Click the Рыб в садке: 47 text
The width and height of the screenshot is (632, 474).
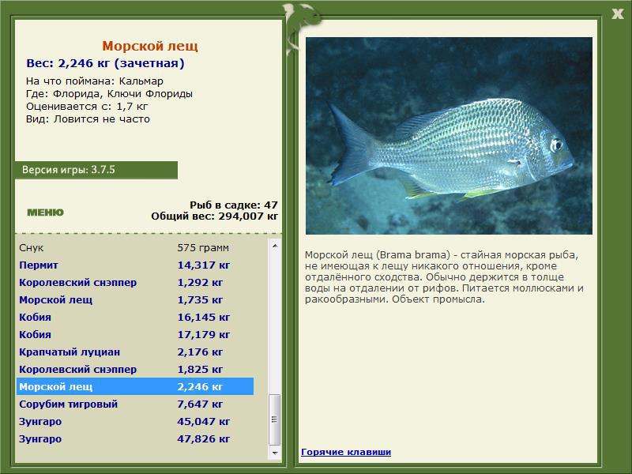tap(234, 205)
